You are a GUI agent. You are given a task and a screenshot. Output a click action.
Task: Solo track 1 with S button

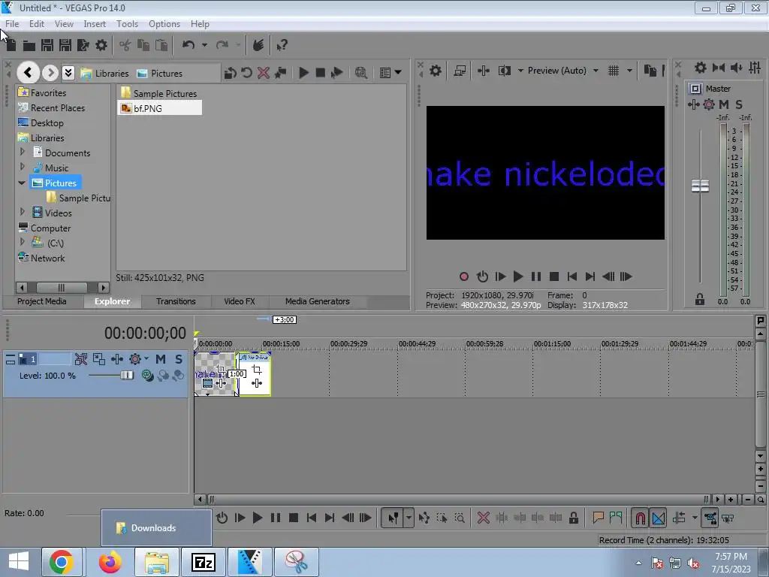[x=179, y=359]
